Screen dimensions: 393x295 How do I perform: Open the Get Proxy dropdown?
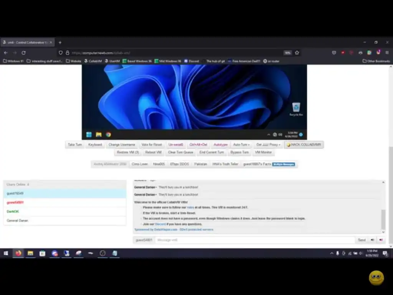coord(268,145)
